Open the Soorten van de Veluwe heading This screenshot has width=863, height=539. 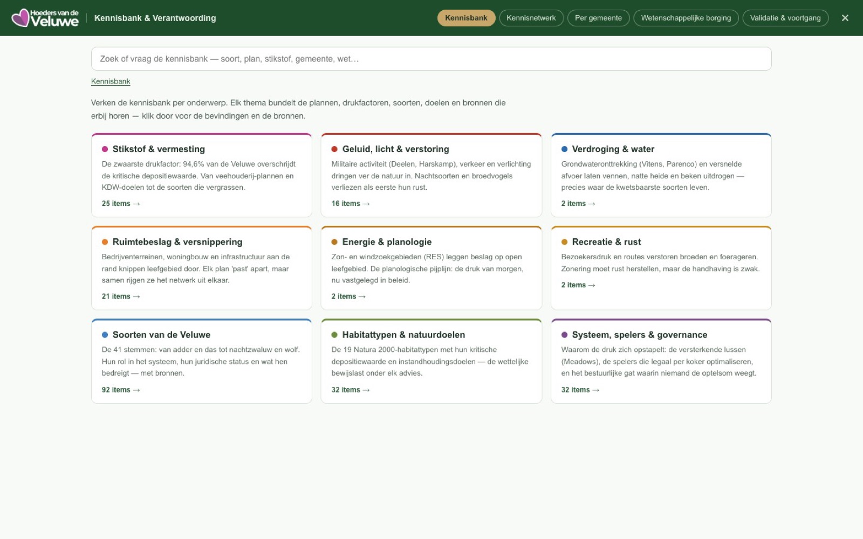coord(161,335)
